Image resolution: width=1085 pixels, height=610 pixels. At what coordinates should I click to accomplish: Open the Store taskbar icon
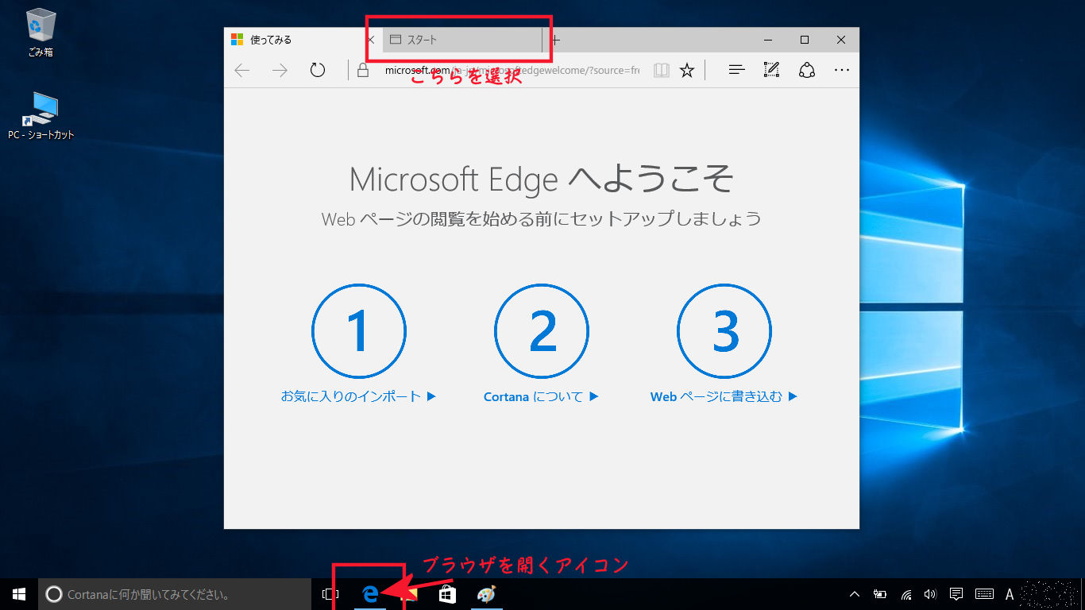click(447, 594)
